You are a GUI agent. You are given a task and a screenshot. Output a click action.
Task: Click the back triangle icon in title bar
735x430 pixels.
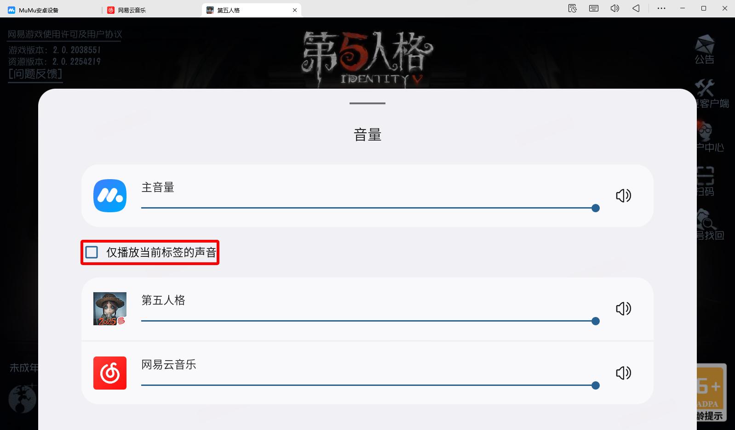636,8
